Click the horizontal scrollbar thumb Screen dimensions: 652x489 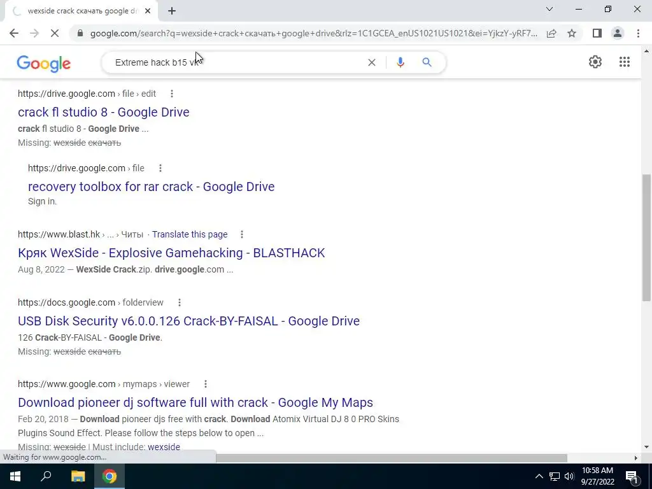[x=392, y=458]
